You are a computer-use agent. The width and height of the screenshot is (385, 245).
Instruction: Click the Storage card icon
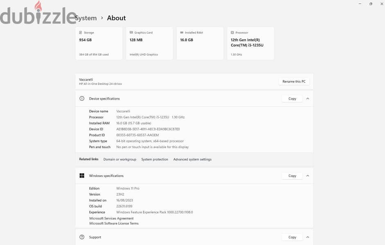[x=81, y=33]
